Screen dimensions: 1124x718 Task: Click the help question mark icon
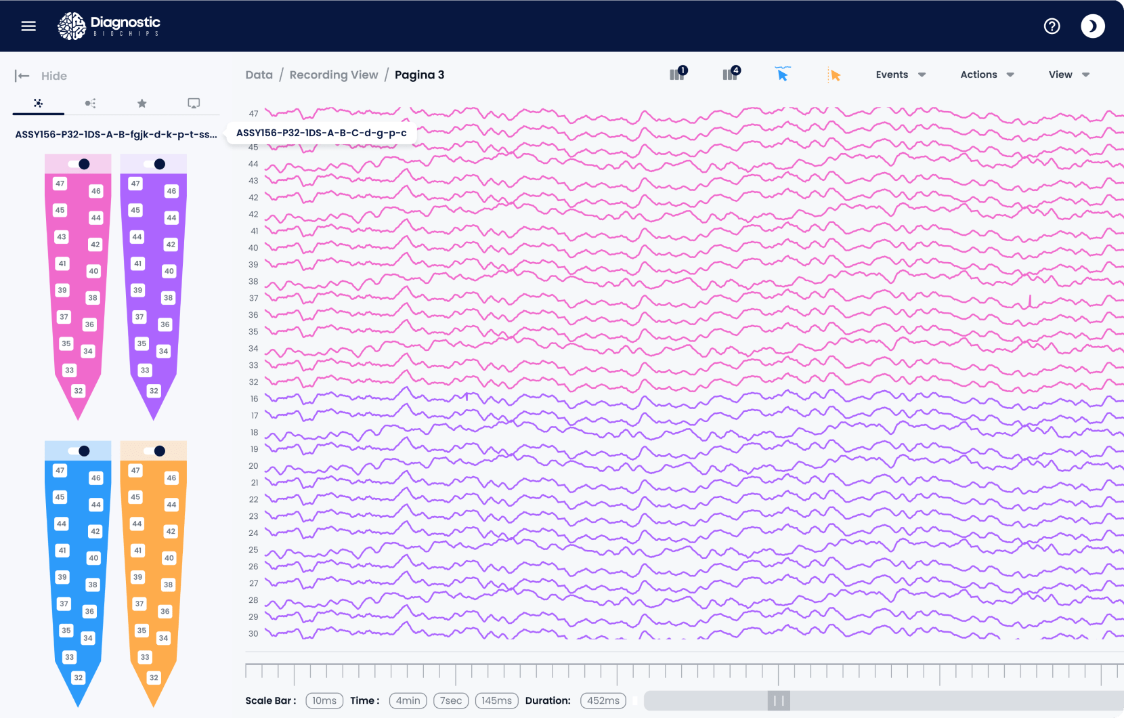point(1052,26)
